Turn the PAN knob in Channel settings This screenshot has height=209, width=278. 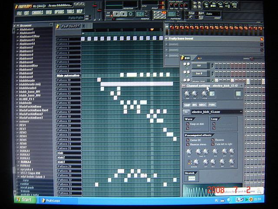187,94
